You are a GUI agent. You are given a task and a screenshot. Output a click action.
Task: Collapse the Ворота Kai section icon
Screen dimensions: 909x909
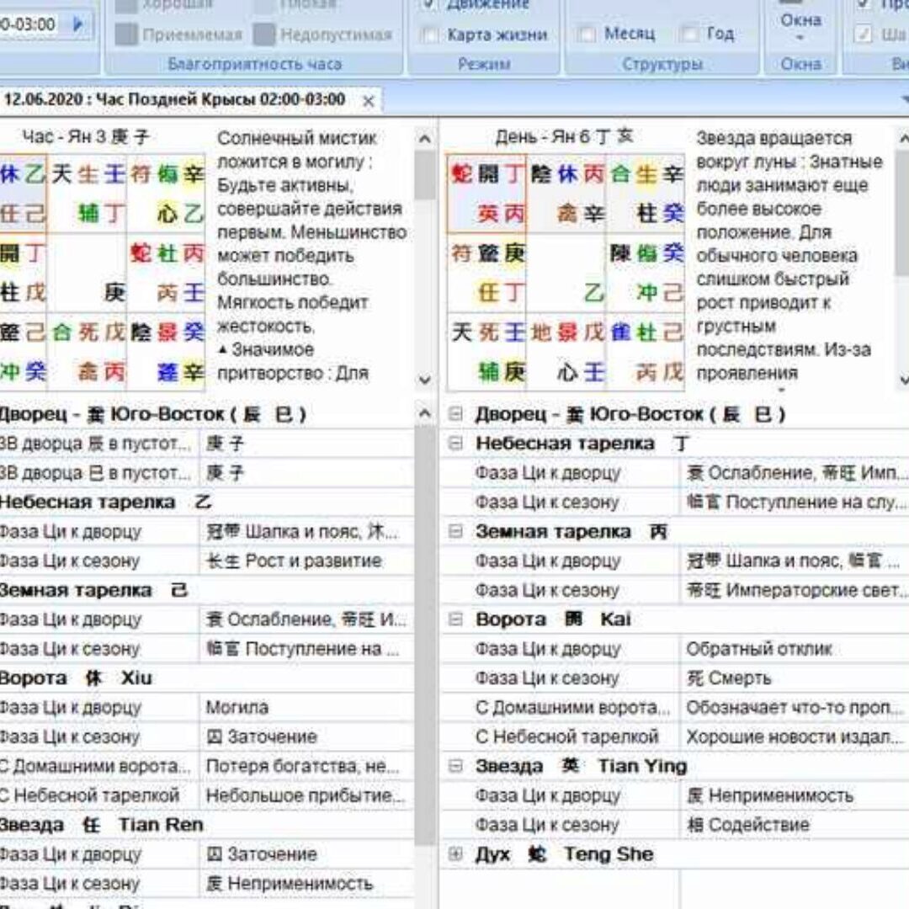coord(456,620)
